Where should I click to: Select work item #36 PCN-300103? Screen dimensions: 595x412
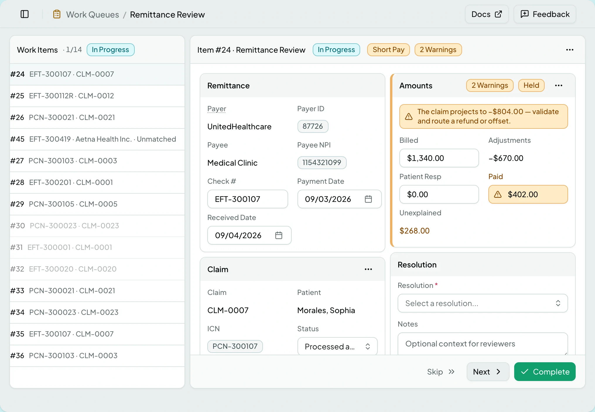(97, 356)
